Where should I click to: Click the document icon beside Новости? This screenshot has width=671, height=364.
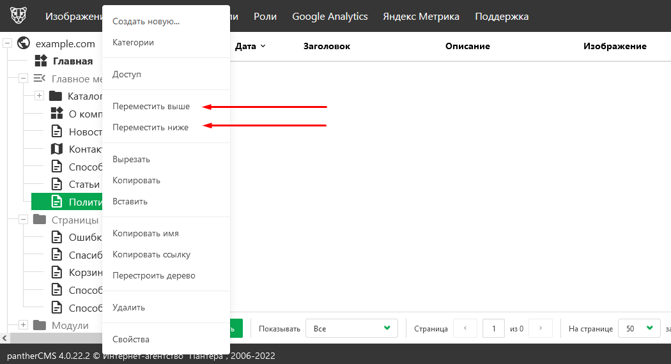pyautogui.click(x=57, y=132)
